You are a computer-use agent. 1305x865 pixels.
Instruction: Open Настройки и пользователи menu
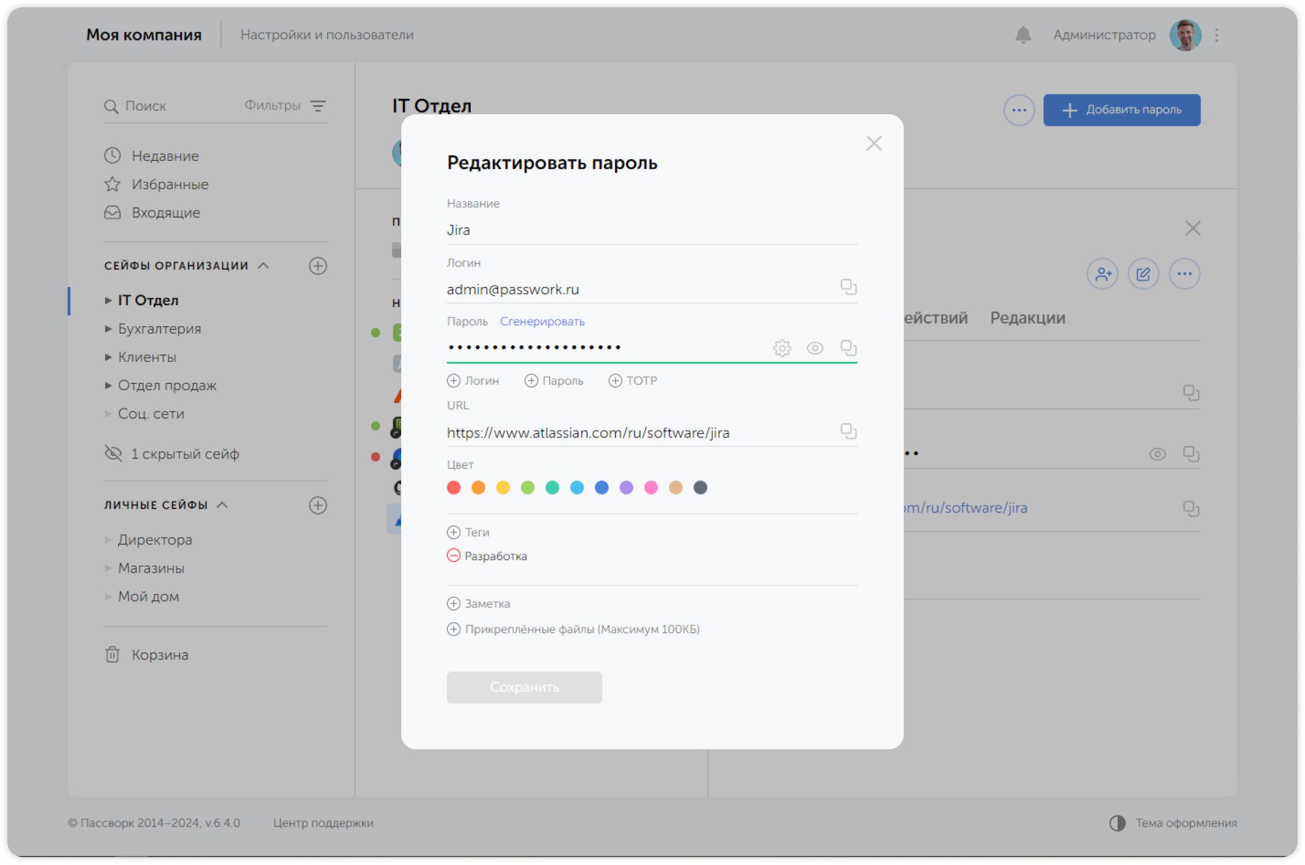327,35
